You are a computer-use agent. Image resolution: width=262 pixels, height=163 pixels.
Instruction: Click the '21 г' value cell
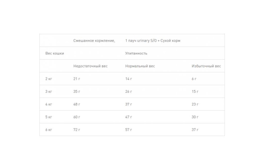click(x=77, y=79)
